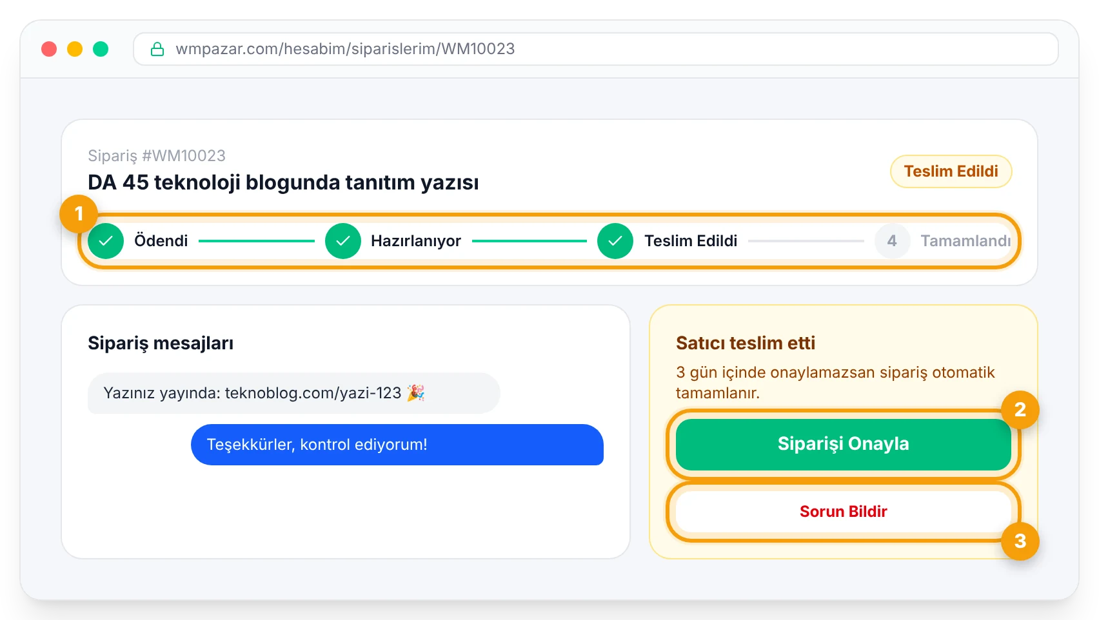Click the Teslim Edildi step checkmark icon

point(615,241)
